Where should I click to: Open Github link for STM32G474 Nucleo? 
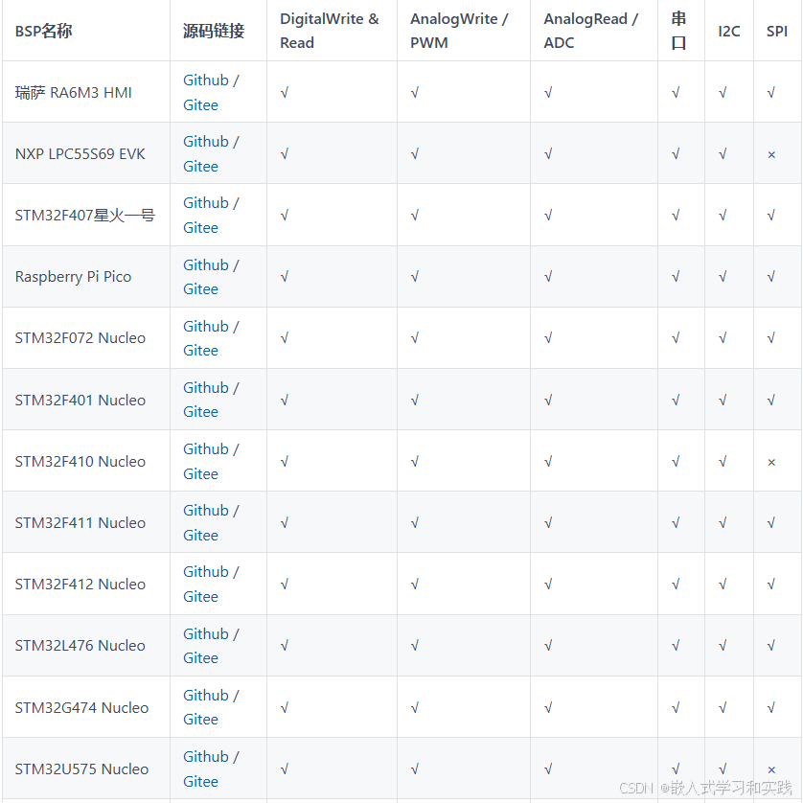point(206,696)
